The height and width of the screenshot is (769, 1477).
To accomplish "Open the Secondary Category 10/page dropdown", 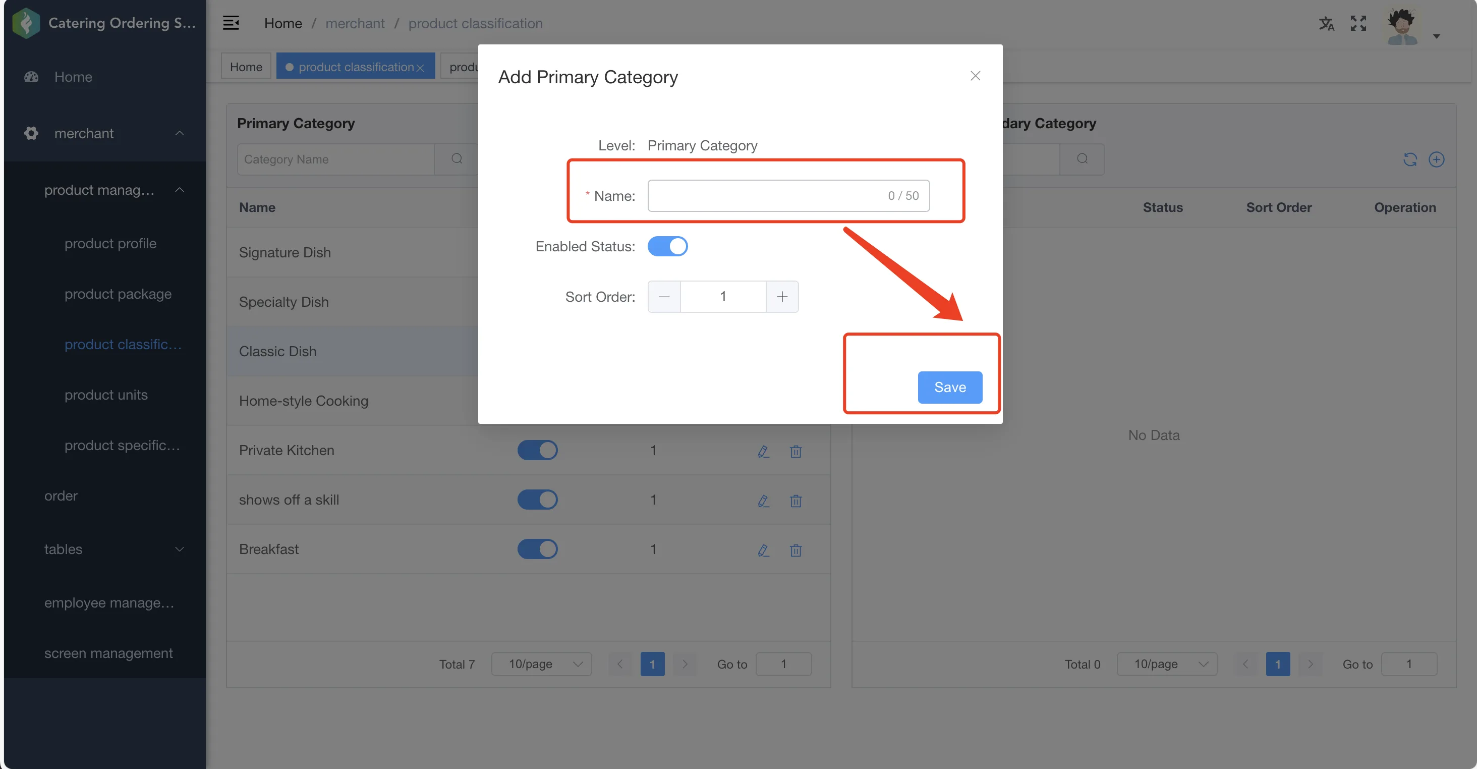I will pos(1167,664).
